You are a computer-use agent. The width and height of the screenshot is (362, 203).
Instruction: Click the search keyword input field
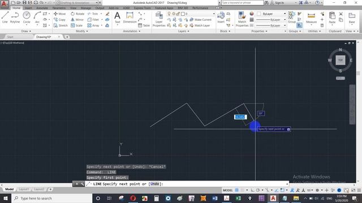click(243, 3)
